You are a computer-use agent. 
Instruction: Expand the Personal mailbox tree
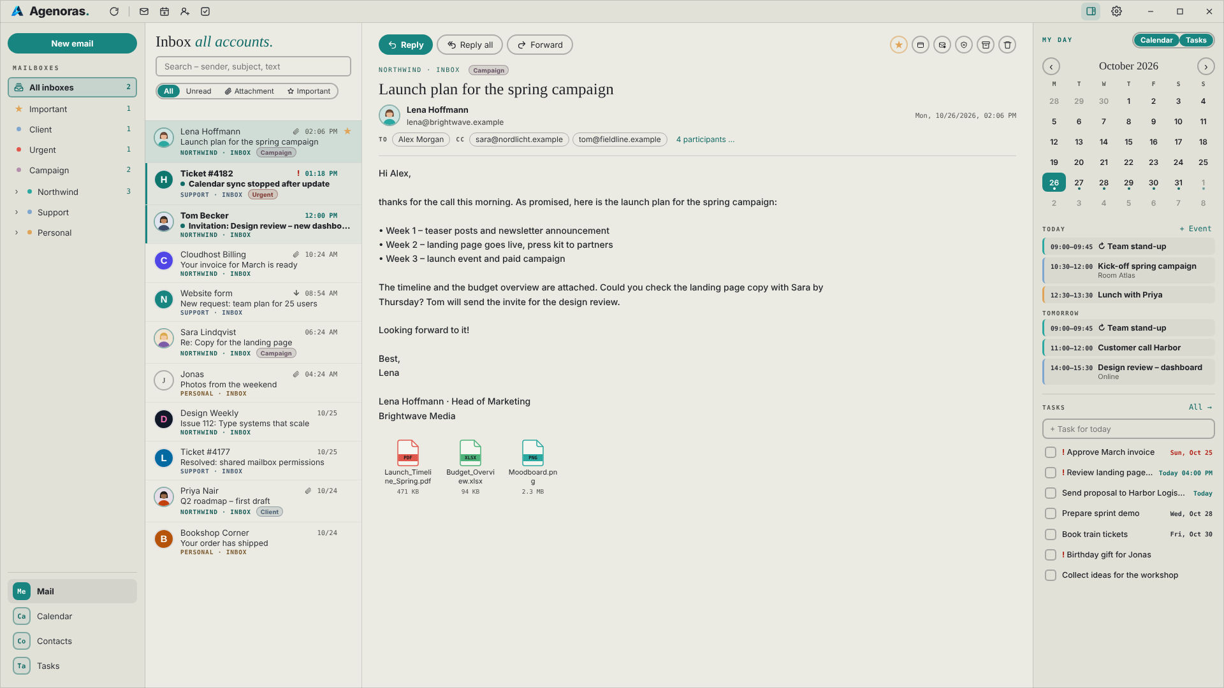coord(17,233)
